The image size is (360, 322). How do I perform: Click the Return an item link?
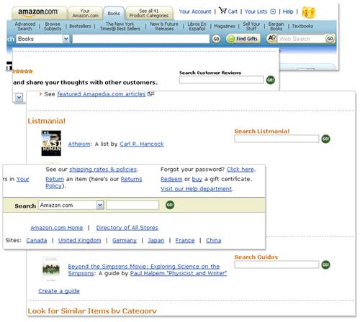[55, 179]
